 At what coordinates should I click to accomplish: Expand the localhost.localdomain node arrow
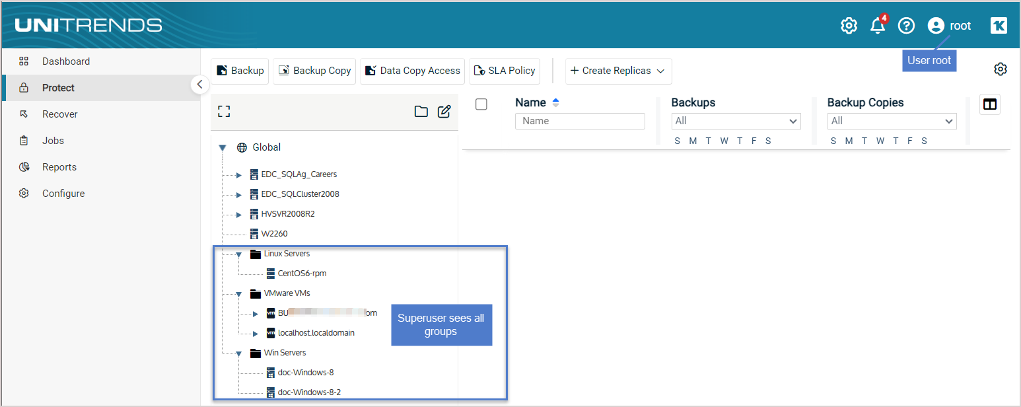(256, 334)
